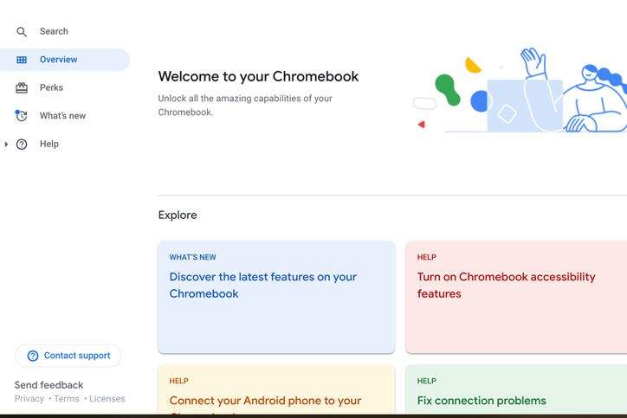Click the Help question mark icon

22,145
